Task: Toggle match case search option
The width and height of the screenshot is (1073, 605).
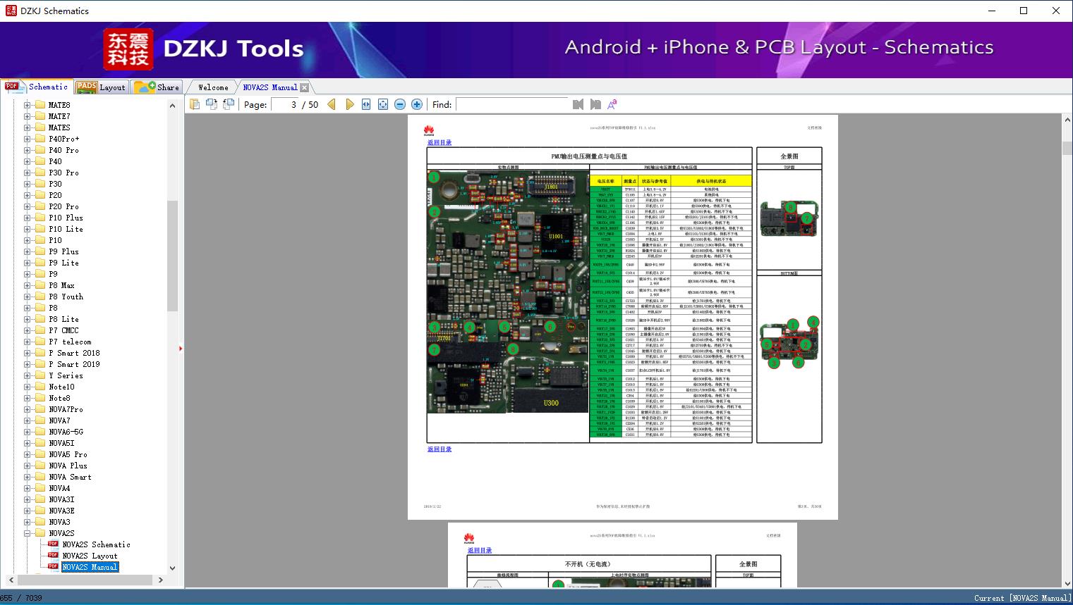Action: [x=612, y=104]
